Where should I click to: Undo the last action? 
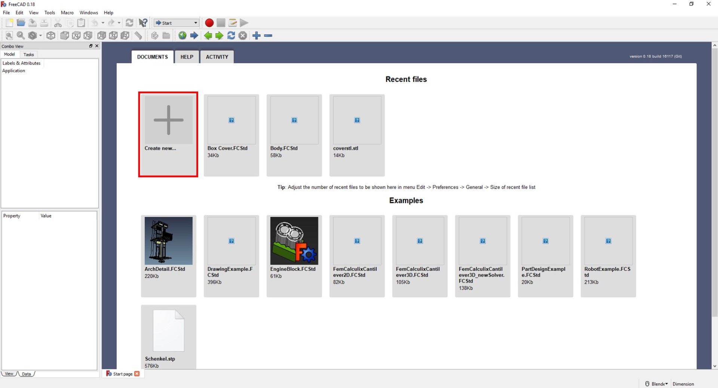click(x=95, y=23)
